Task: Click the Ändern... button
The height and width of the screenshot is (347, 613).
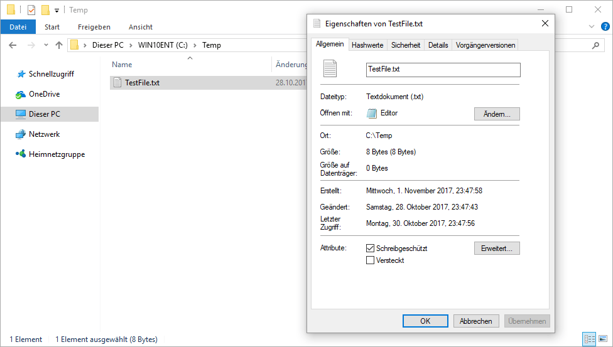Action: click(x=496, y=114)
